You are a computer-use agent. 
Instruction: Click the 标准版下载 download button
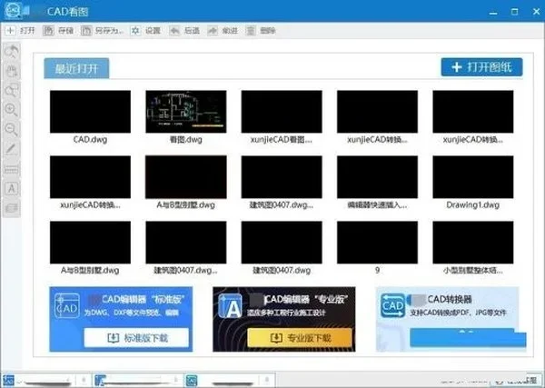tap(136, 337)
